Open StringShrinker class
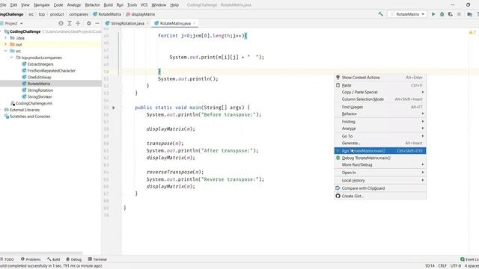The height and width of the screenshot is (269, 479). point(40,96)
